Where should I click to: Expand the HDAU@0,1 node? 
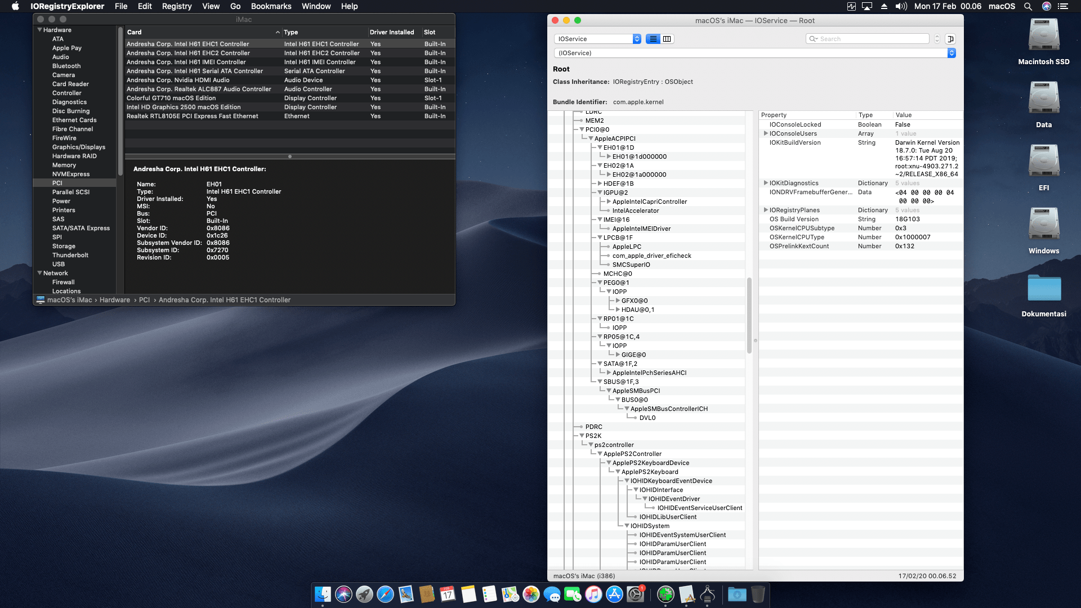click(618, 310)
